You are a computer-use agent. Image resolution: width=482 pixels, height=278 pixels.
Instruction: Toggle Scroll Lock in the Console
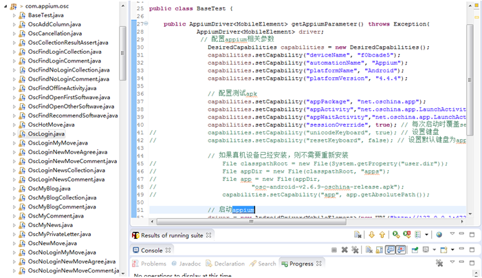[x=380, y=250]
